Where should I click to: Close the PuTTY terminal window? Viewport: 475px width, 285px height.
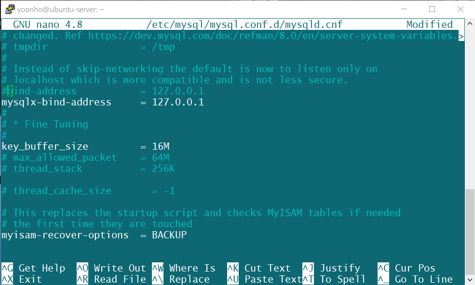point(461,9)
